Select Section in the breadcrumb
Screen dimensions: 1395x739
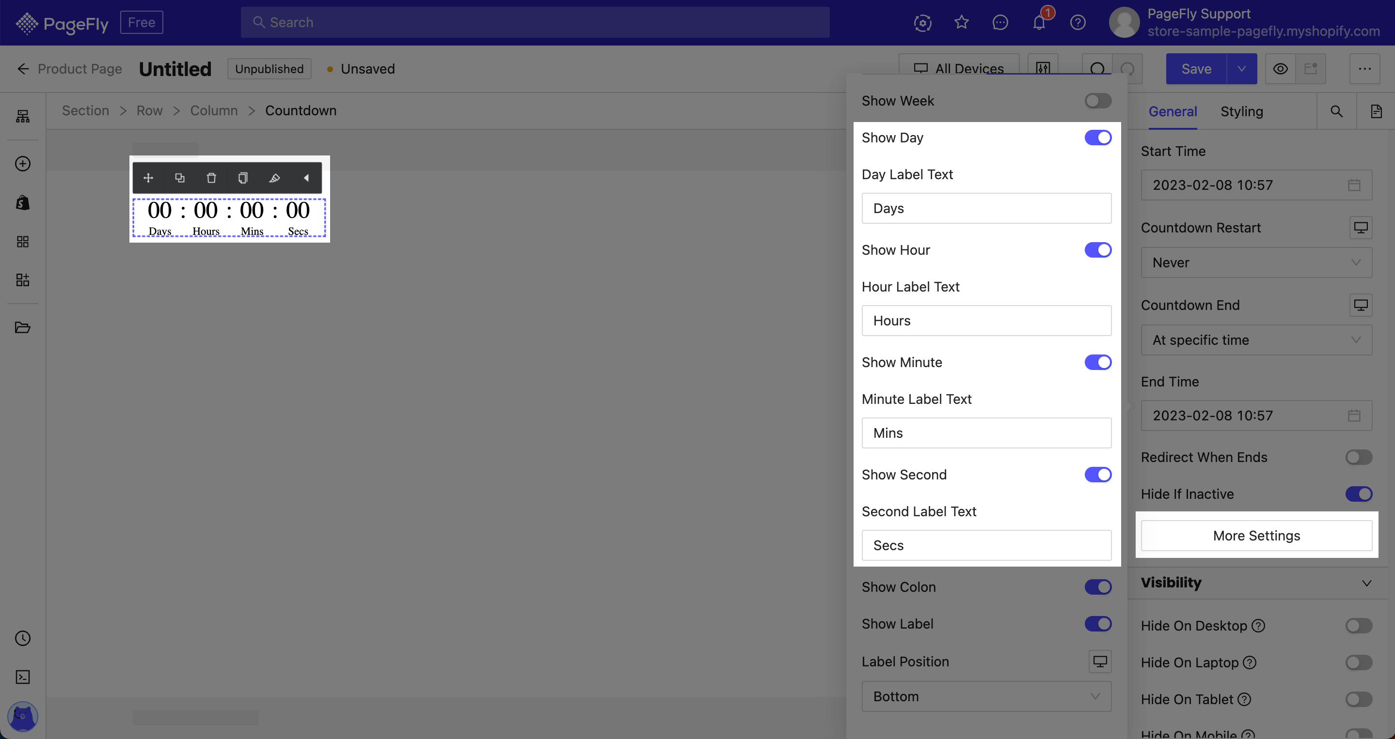86,110
